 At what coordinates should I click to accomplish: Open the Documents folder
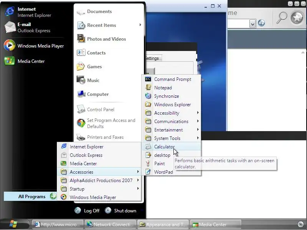pos(94,11)
